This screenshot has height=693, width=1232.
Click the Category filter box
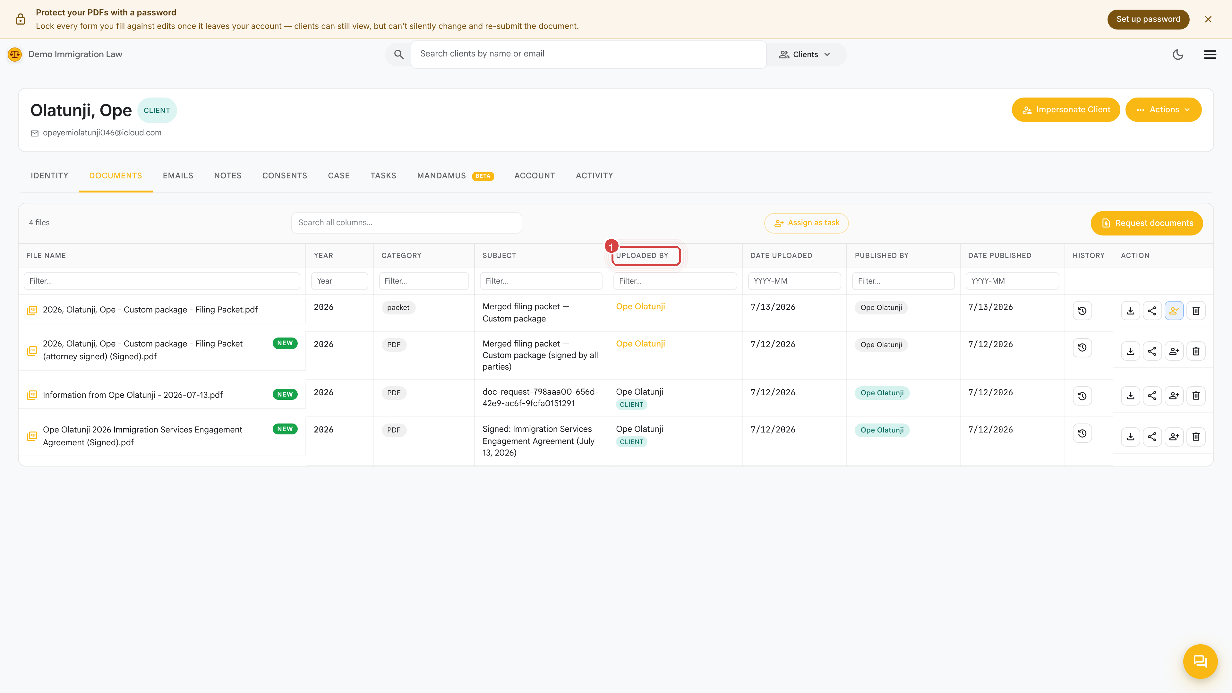pyautogui.click(x=424, y=281)
